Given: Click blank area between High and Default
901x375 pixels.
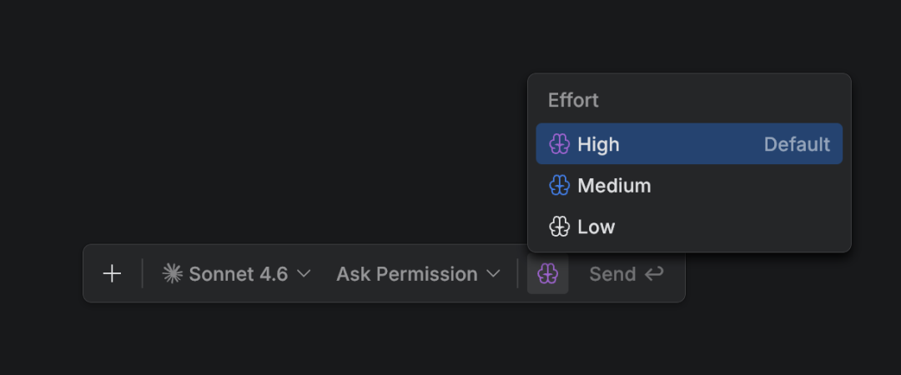Looking at the screenshot, I should click(692, 144).
